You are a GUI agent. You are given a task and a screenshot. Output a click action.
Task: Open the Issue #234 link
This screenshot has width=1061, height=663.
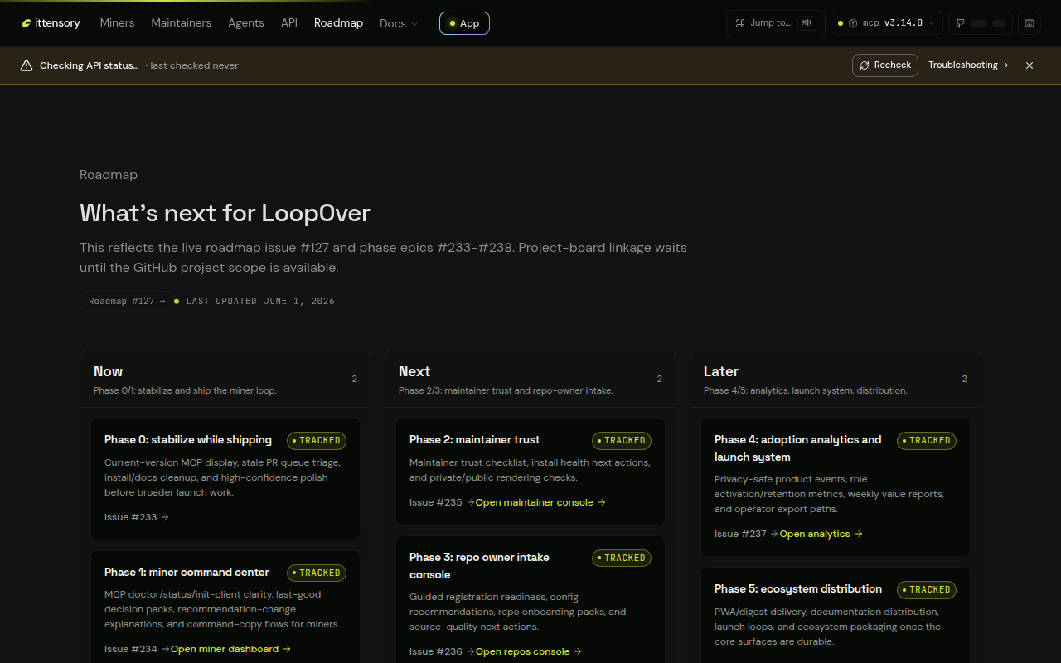[137, 649]
